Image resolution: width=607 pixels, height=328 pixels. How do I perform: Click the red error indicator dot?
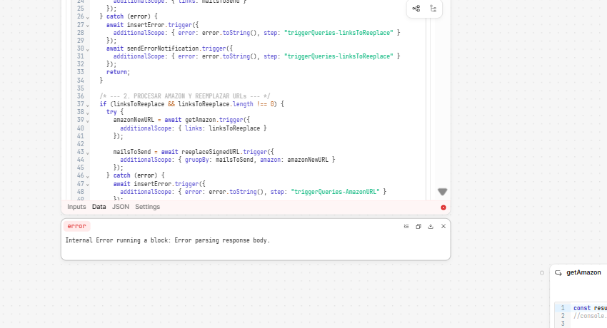tap(443, 207)
